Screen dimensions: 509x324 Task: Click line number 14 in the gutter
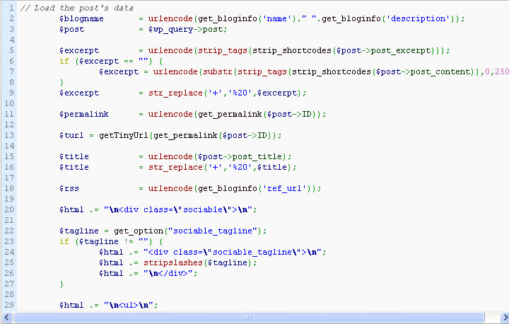click(9, 146)
